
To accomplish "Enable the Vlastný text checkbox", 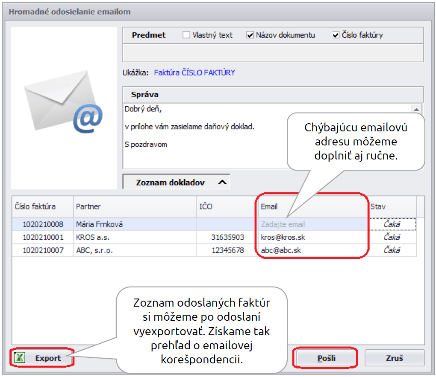I will coord(186,35).
